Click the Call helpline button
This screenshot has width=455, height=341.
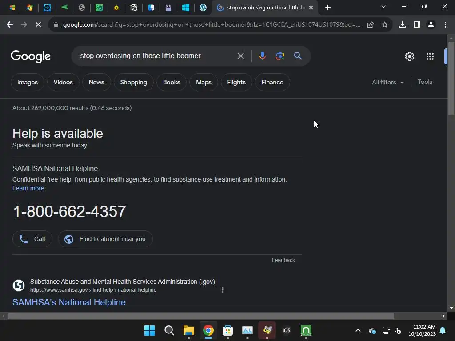point(32,239)
